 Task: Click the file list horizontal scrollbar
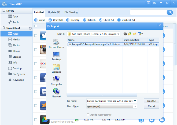102,95
